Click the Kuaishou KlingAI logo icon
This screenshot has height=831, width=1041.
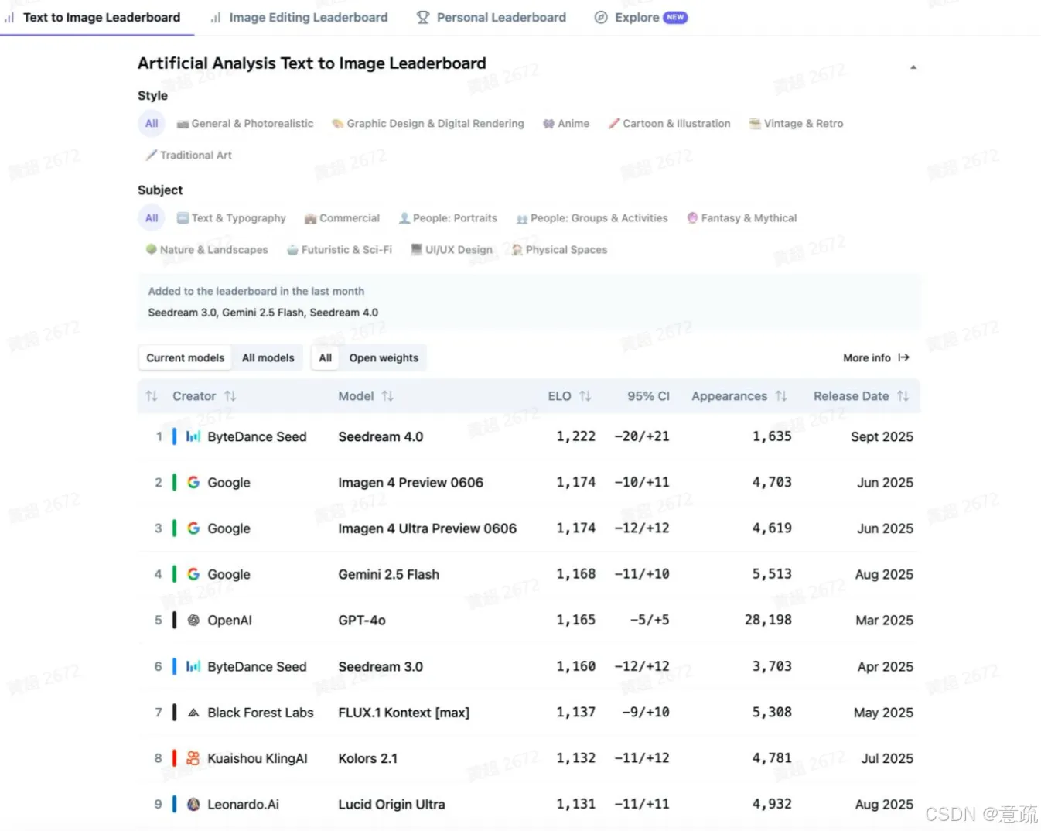point(193,758)
